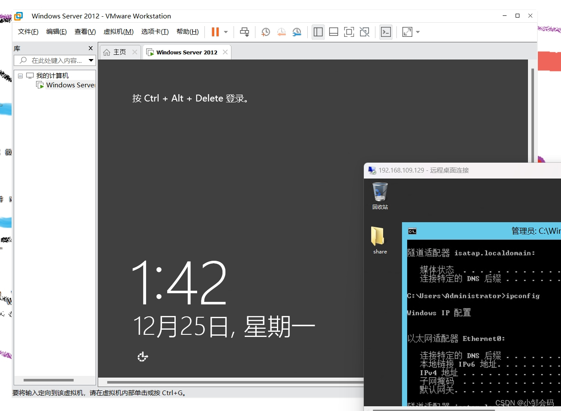Maximize the VMware Workstation window
Screen dimensions: 561x411
tap(517, 16)
